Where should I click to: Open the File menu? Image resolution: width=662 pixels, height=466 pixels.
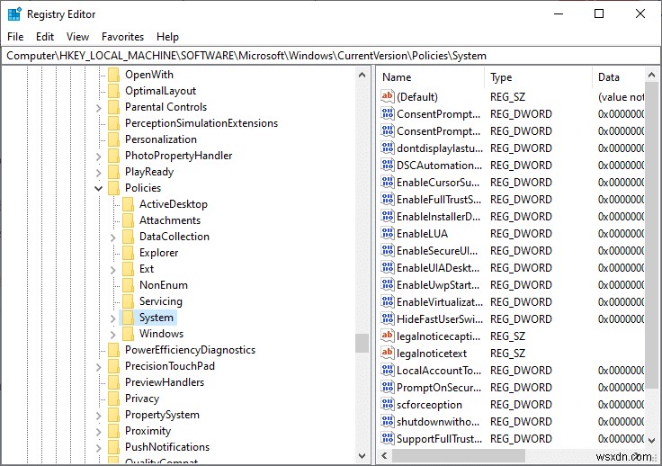15,37
